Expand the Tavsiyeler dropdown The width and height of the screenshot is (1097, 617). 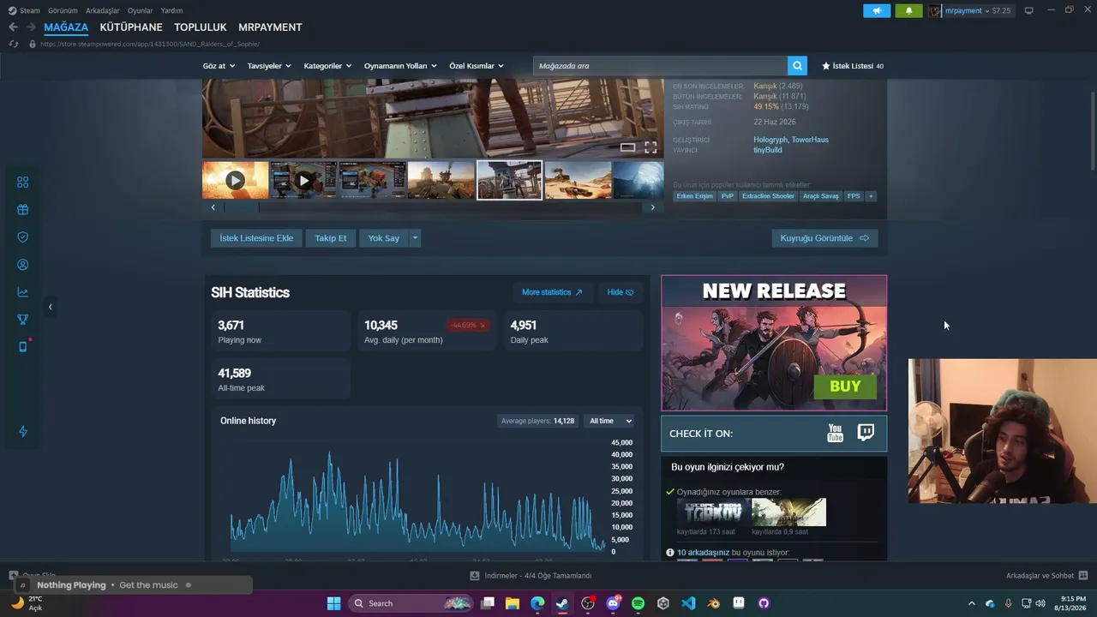click(269, 66)
